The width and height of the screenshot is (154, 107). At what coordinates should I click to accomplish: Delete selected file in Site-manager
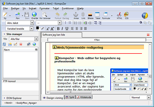click(21, 44)
